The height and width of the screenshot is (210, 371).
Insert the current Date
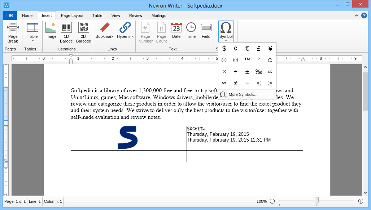[x=176, y=31]
